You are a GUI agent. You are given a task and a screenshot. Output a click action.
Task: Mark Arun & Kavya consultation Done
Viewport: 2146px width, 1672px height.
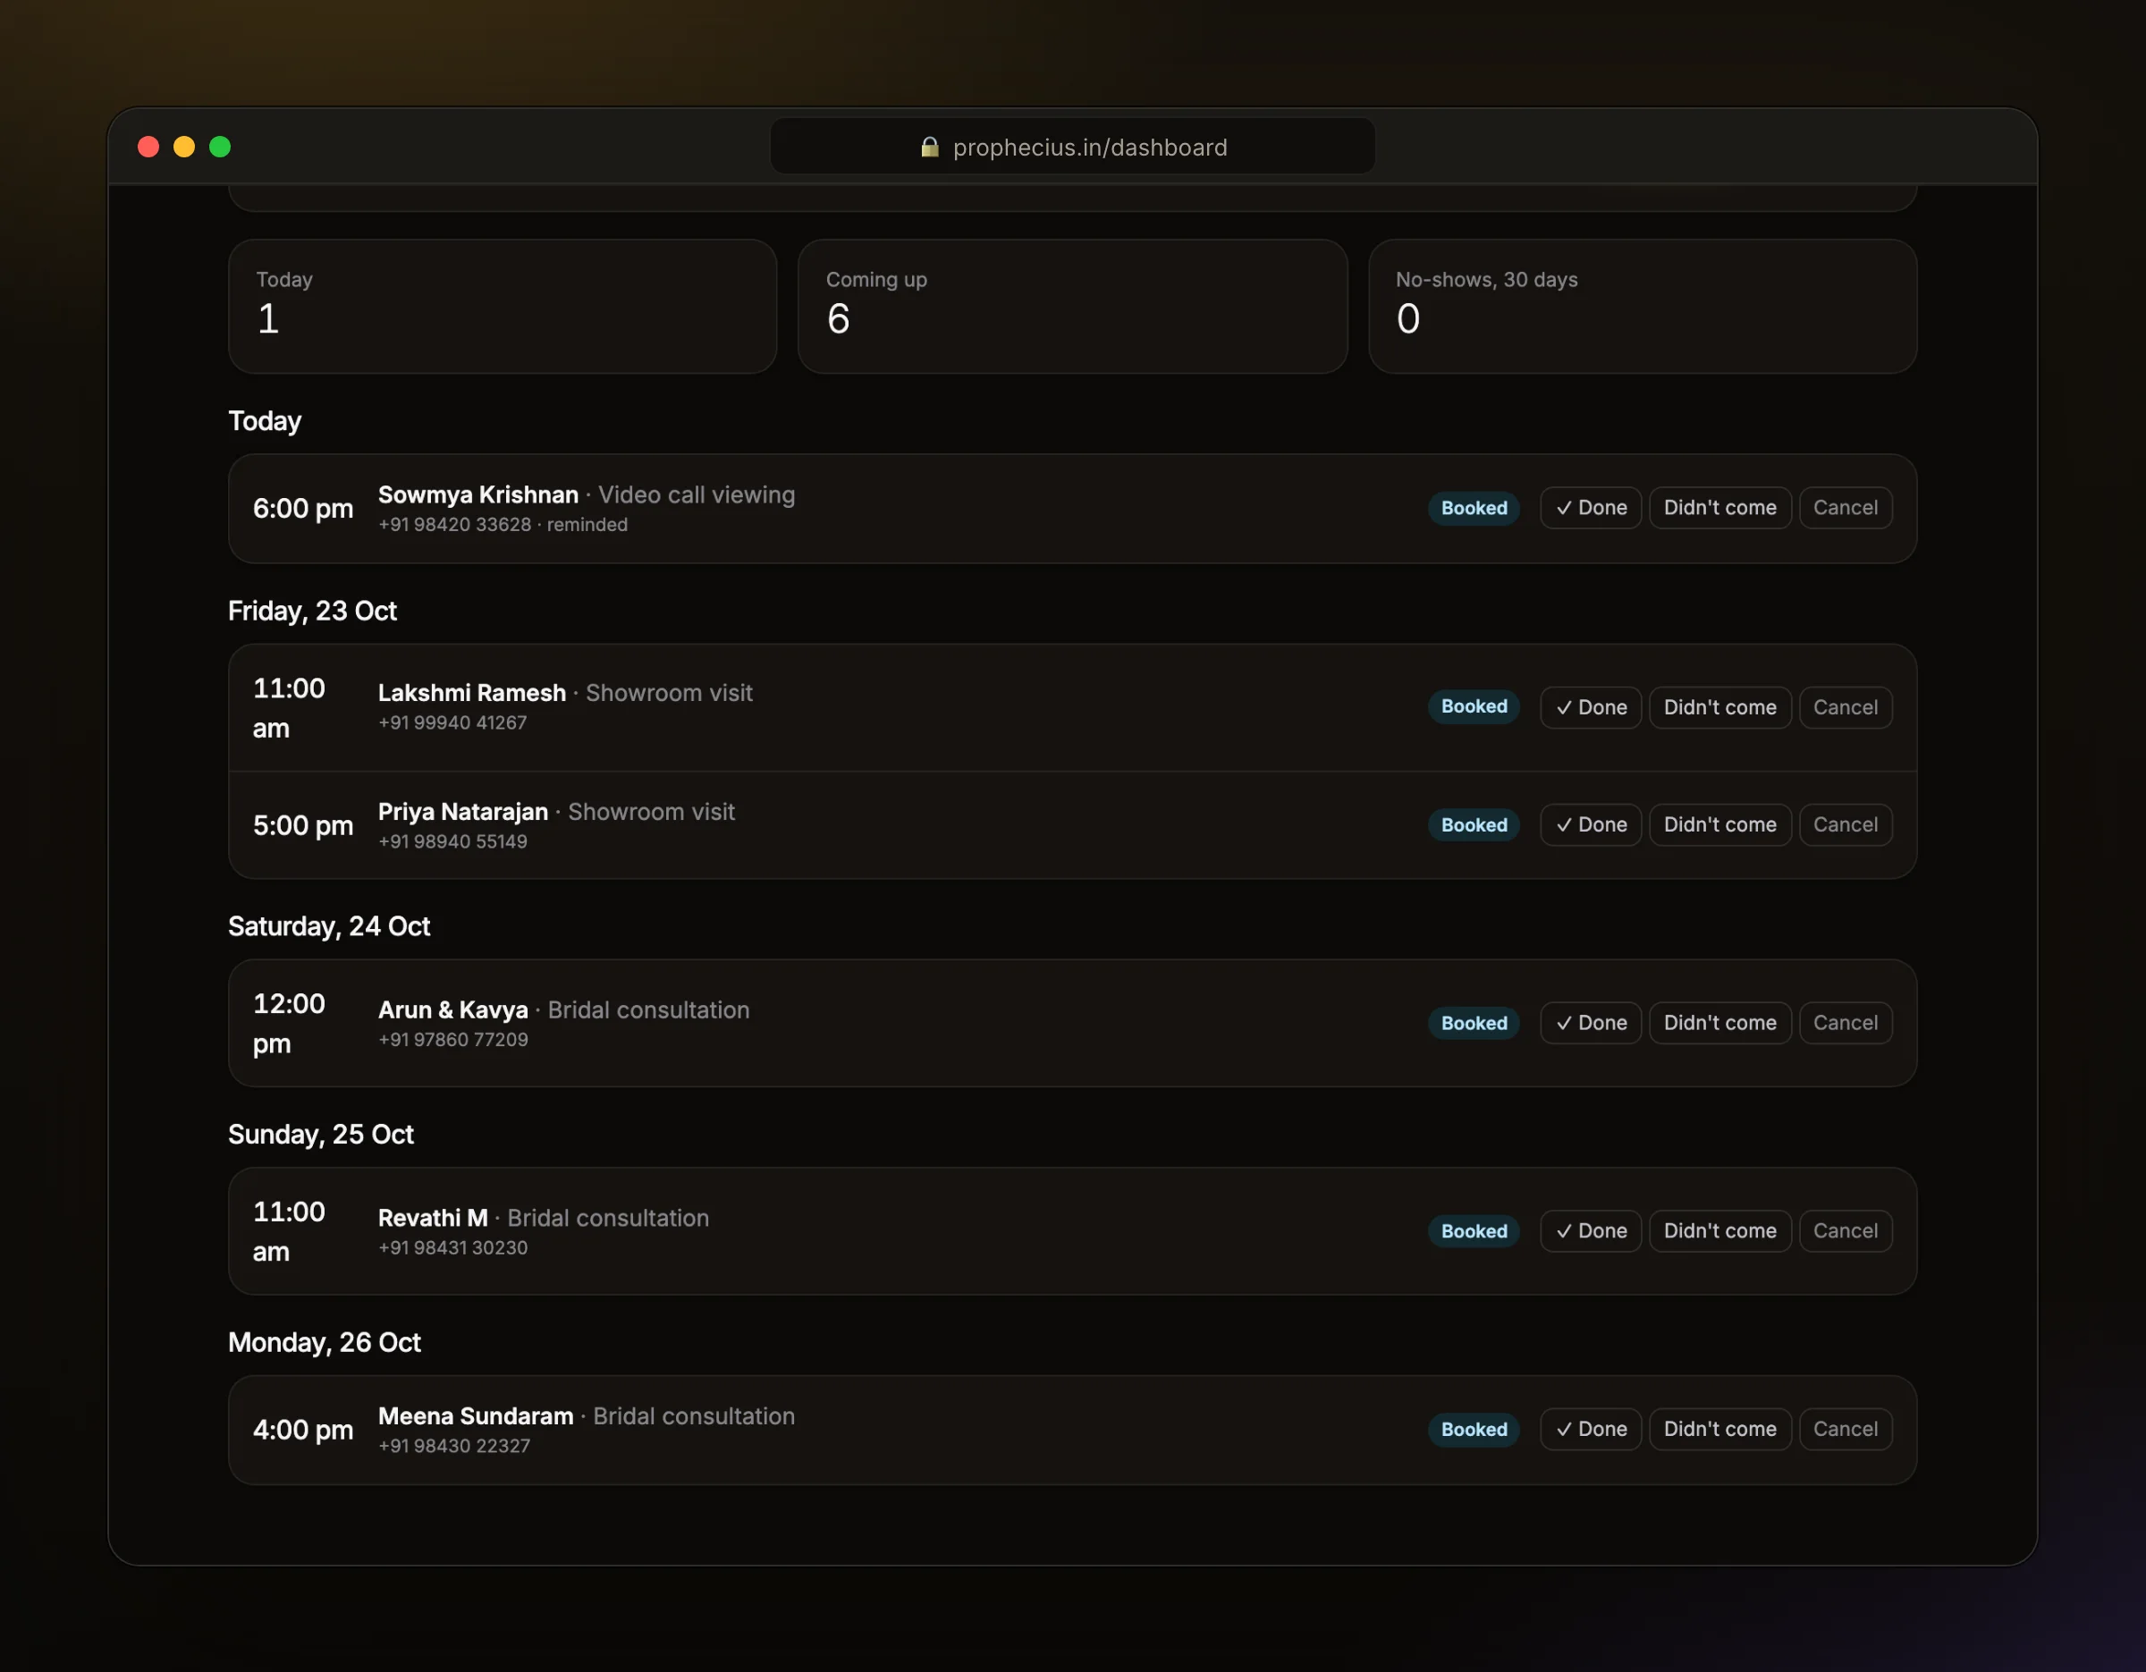[1590, 1023]
